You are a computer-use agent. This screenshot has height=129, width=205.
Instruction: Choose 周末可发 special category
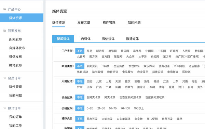pos(92,119)
